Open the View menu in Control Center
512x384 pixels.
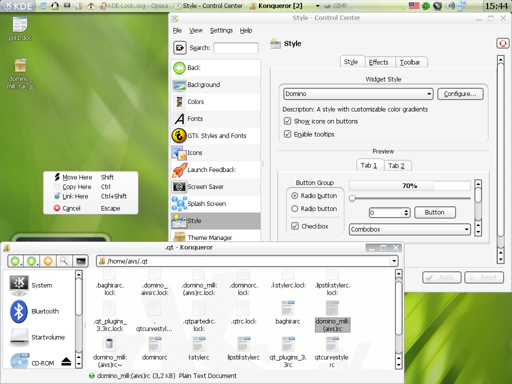pyautogui.click(x=195, y=30)
